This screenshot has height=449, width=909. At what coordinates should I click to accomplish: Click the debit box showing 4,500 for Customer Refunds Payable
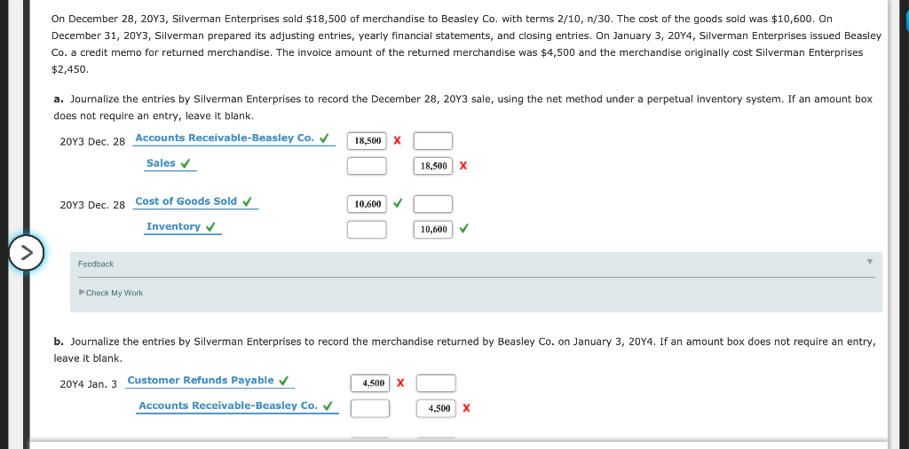point(370,383)
